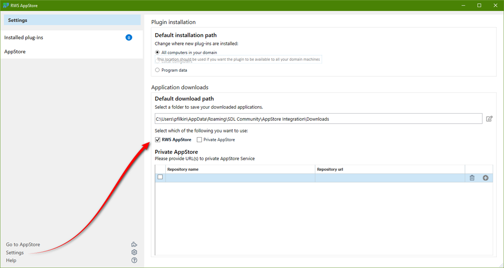Add a new repository with plus icon
The height and width of the screenshot is (268, 504).
point(486,177)
